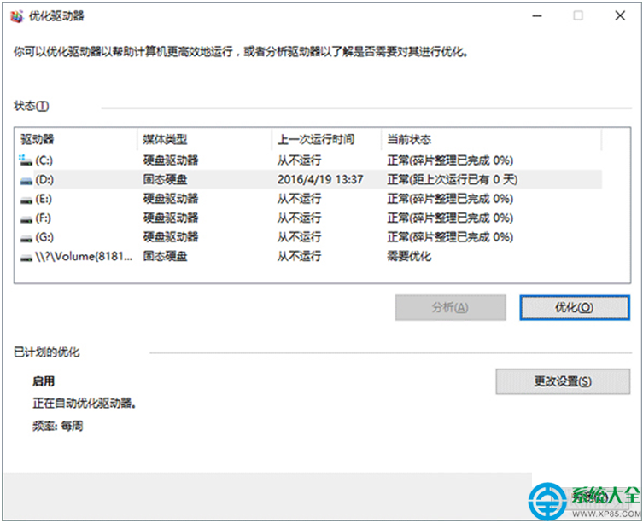Select the (C:) drive row label
The height and width of the screenshot is (523, 643).
[x=44, y=160]
